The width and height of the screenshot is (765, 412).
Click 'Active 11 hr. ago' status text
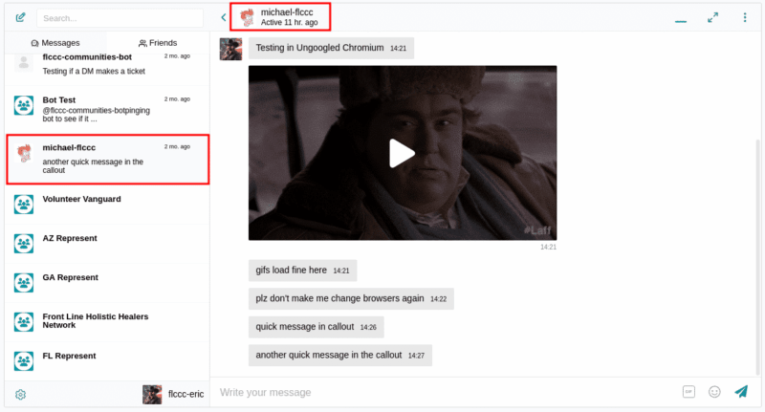click(x=289, y=22)
